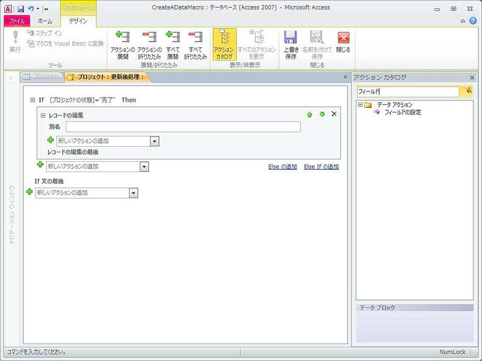Click すべてのアクションを表示 button
This screenshot has width=482, height=361.
point(257,45)
